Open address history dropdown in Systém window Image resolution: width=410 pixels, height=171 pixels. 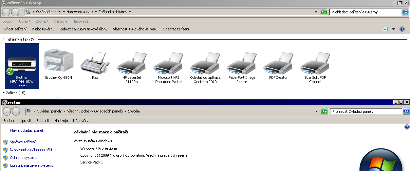pos(316,111)
